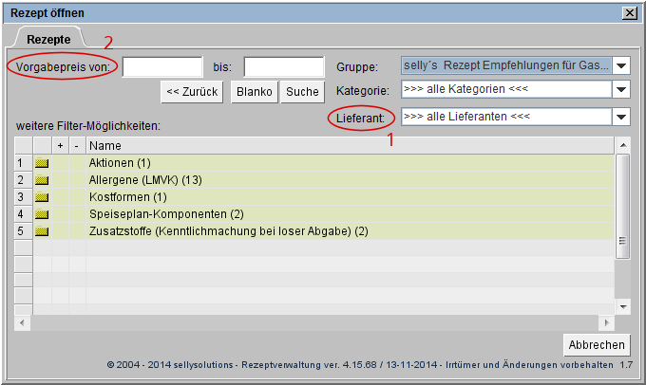The width and height of the screenshot is (646, 385).
Task: Open the Aktionen (1) folder icon
Action: pyautogui.click(x=42, y=163)
